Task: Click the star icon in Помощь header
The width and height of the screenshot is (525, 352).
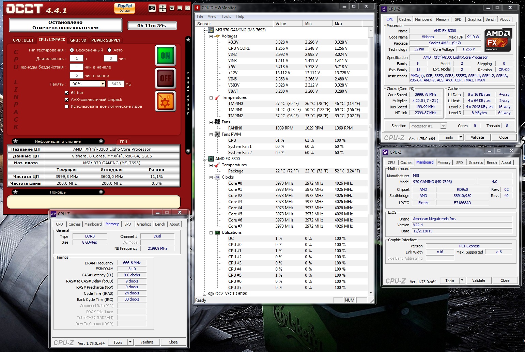Action: 15,192
